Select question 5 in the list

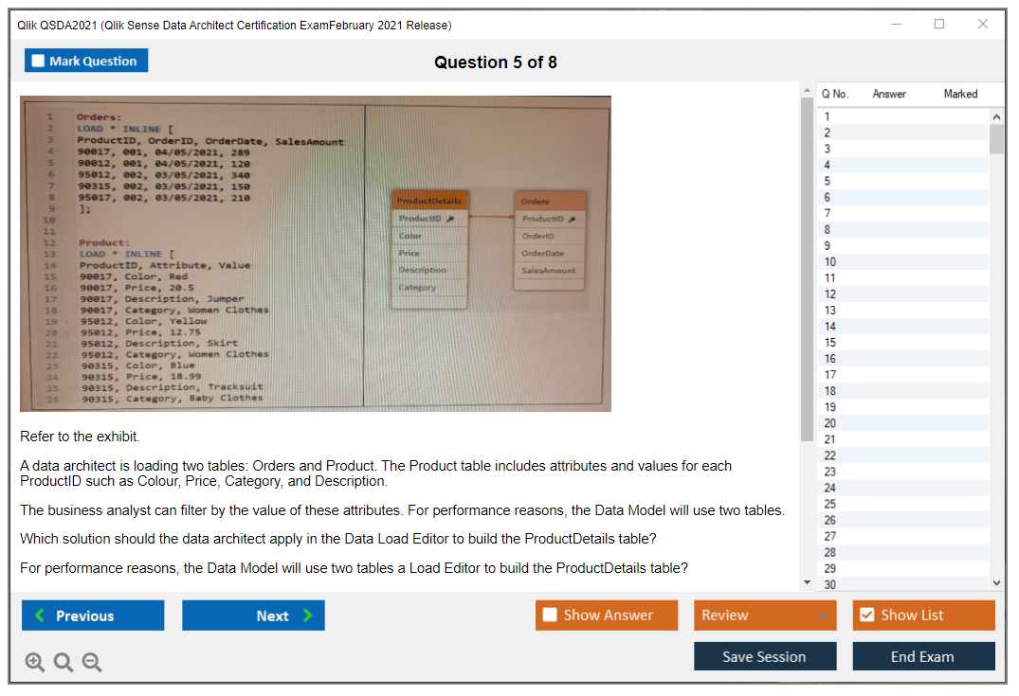(828, 181)
